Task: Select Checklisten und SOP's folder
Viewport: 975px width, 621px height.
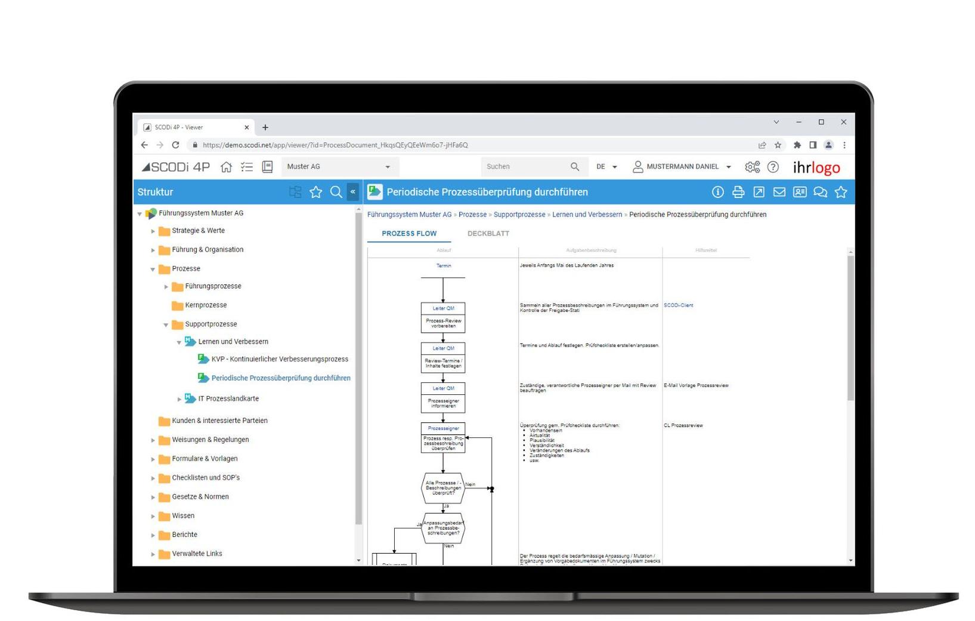Action: point(206,478)
